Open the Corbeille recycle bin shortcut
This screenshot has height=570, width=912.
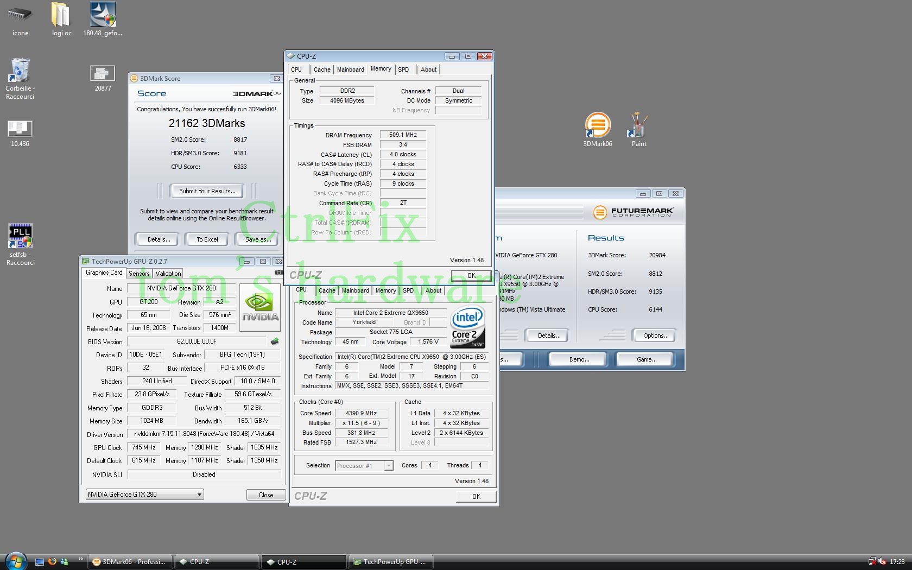pyautogui.click(x=20, y=79)
